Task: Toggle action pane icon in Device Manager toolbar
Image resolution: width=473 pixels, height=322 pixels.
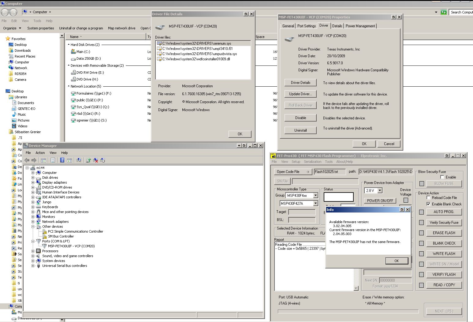Action: tap(69, 160)
